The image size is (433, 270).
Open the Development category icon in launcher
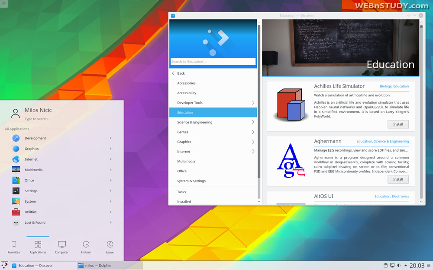(16, 138)
